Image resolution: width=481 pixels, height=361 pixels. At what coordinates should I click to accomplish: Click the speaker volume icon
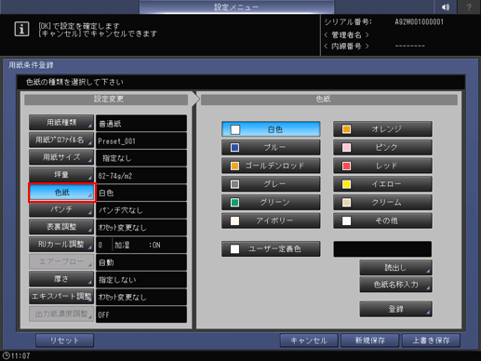click(446, 7)
